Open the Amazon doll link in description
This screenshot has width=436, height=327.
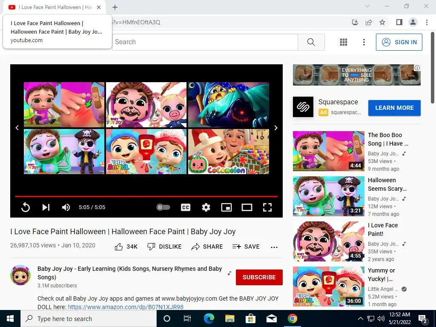126,307
